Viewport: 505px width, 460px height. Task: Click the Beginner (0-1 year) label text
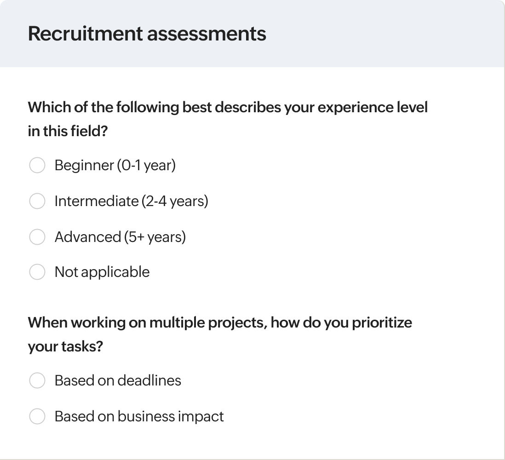click(x=115, y=165)
